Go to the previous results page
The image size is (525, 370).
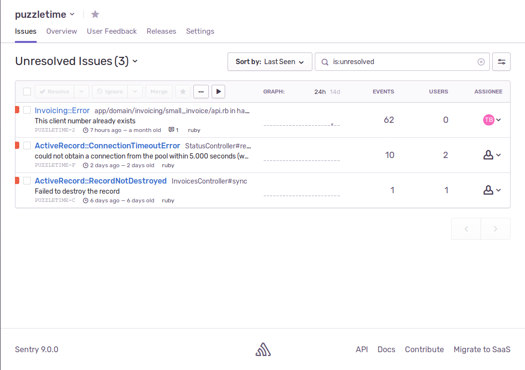466,229
